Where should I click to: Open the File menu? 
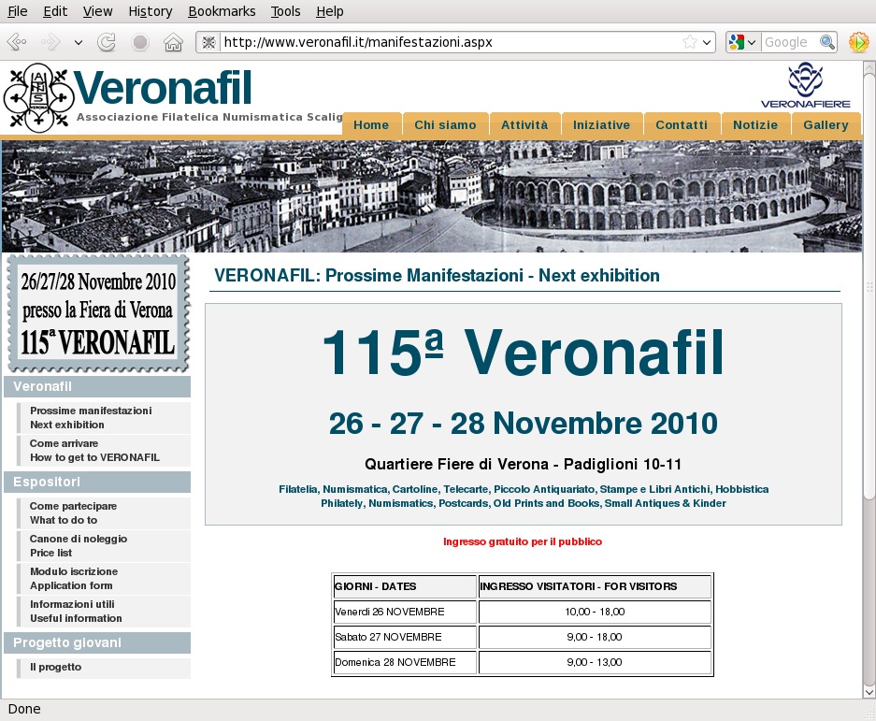18,11
